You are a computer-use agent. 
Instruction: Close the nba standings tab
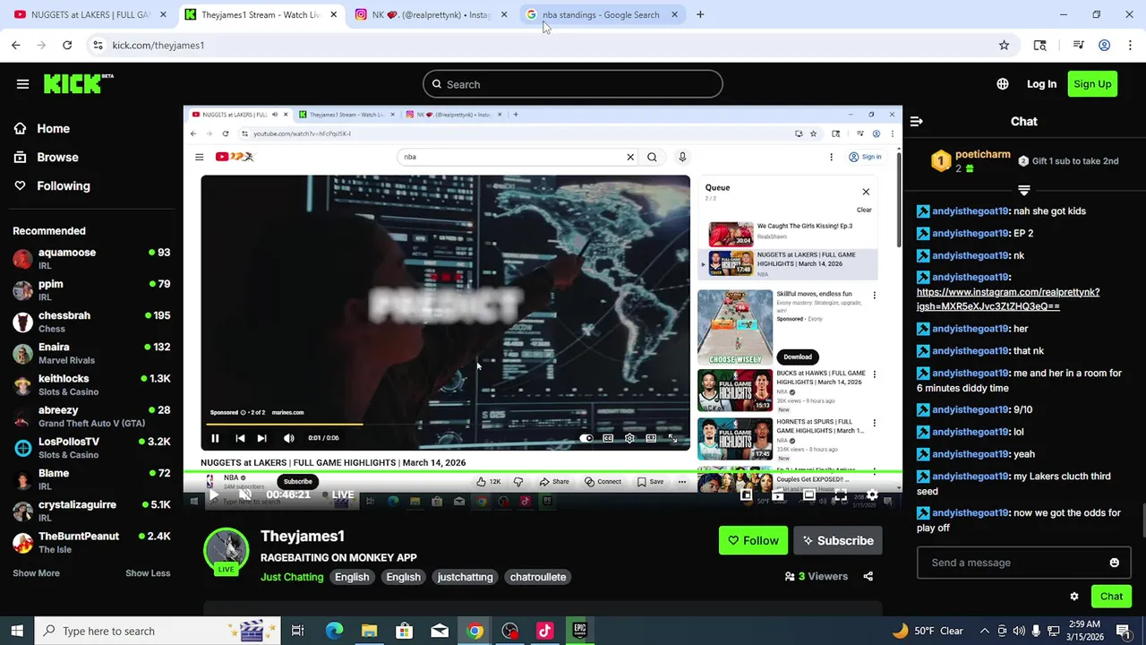674,14
